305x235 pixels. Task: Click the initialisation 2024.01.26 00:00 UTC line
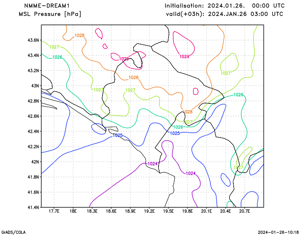[x=225, y=6]
